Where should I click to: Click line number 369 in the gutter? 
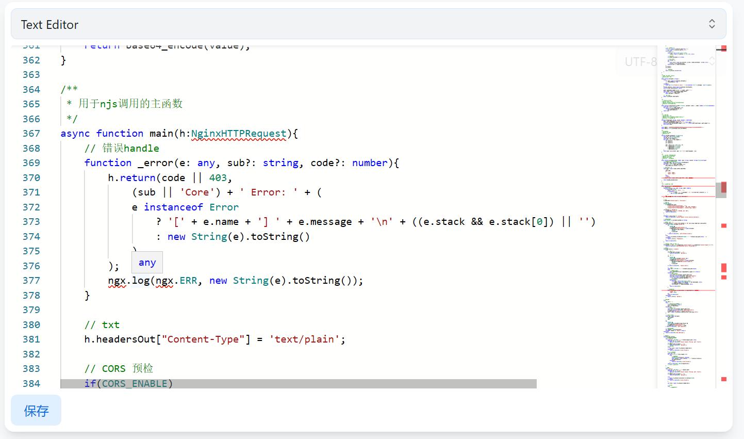(31, 163)
